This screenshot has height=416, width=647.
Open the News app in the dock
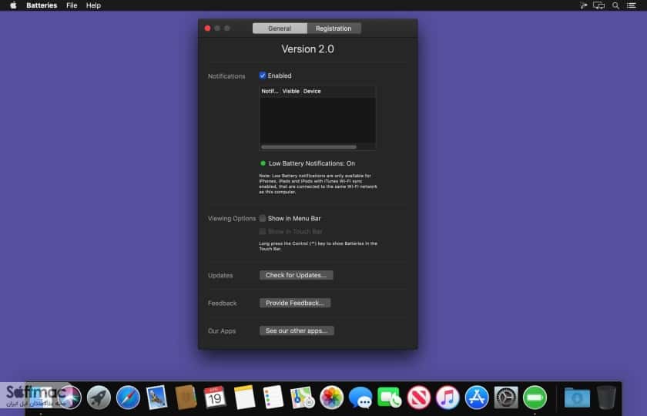pos(419,398)
